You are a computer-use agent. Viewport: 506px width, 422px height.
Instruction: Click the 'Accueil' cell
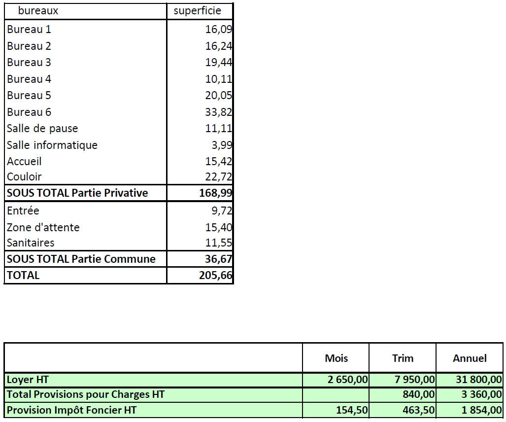24,162
